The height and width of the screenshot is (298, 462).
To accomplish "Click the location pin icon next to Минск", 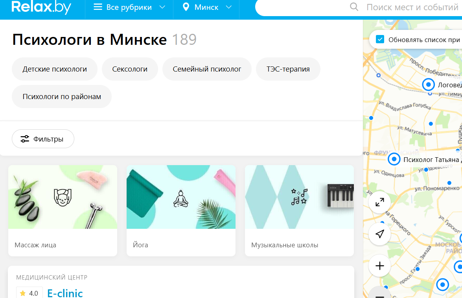I will (186, 7).
